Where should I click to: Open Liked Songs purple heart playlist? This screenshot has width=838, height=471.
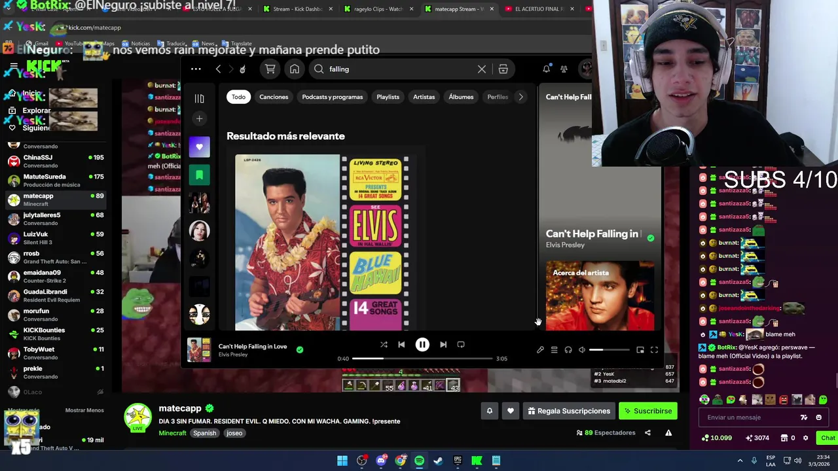(x=199, y=147)
